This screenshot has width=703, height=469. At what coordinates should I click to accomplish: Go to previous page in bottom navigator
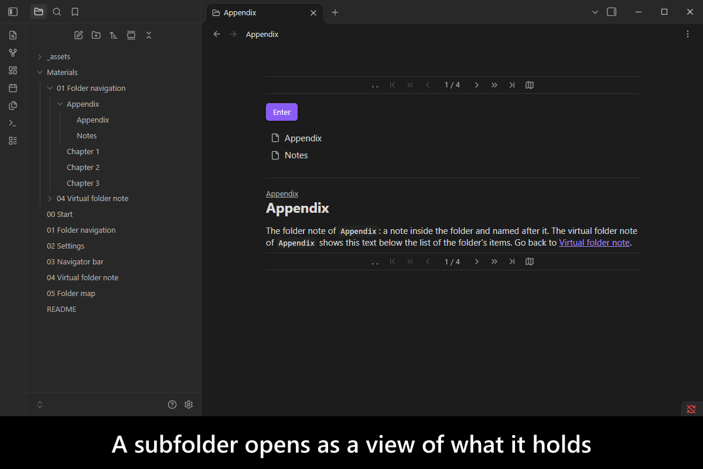[428, 261]
